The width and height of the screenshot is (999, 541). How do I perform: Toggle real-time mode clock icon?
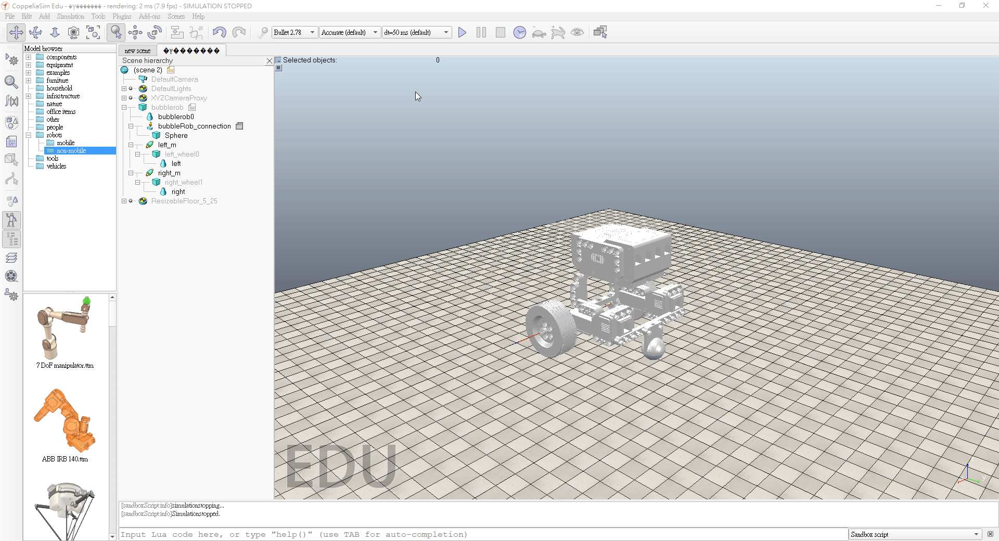[x=520, y=32]
